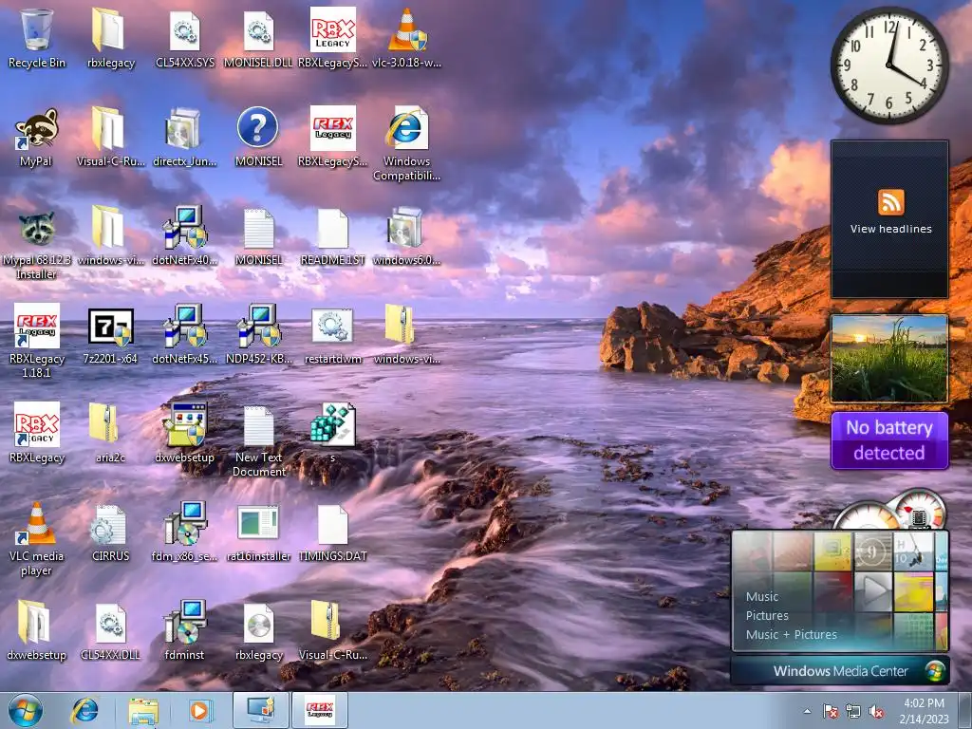Open the MONISEL text document icon
972x729 pixels.
(x=258, y=235)
